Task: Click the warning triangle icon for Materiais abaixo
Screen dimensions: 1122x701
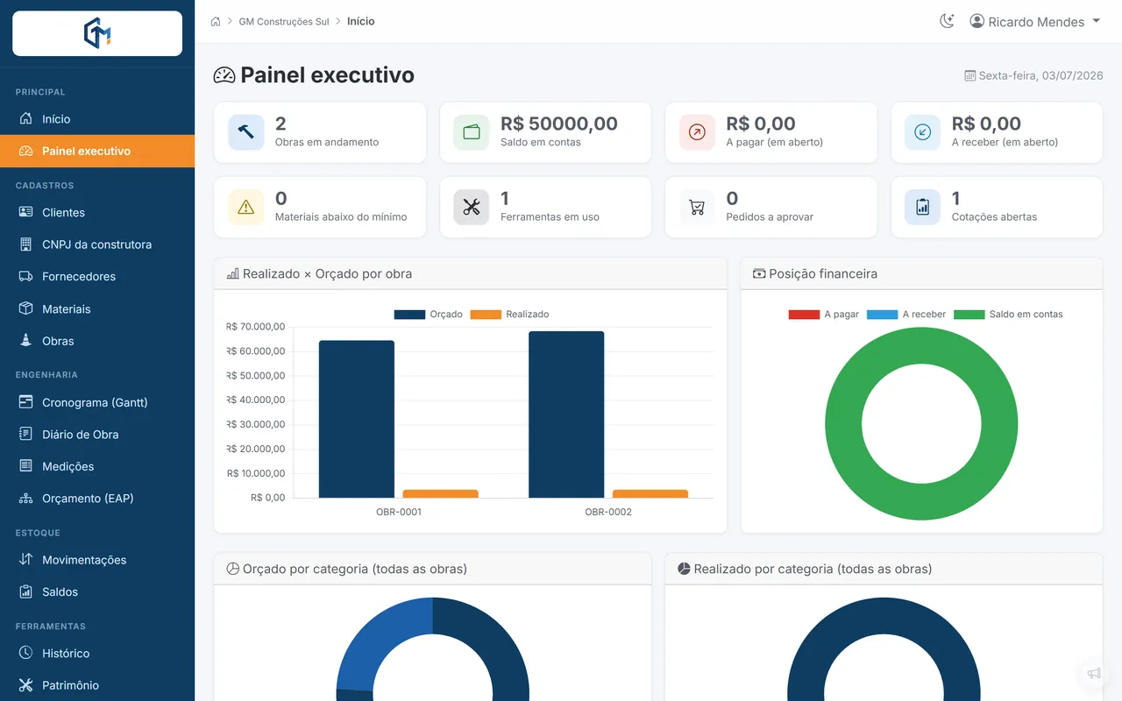Action: 245,208
